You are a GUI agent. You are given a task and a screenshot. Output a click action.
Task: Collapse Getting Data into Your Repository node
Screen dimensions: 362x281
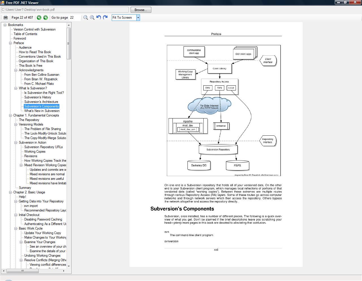16,201
